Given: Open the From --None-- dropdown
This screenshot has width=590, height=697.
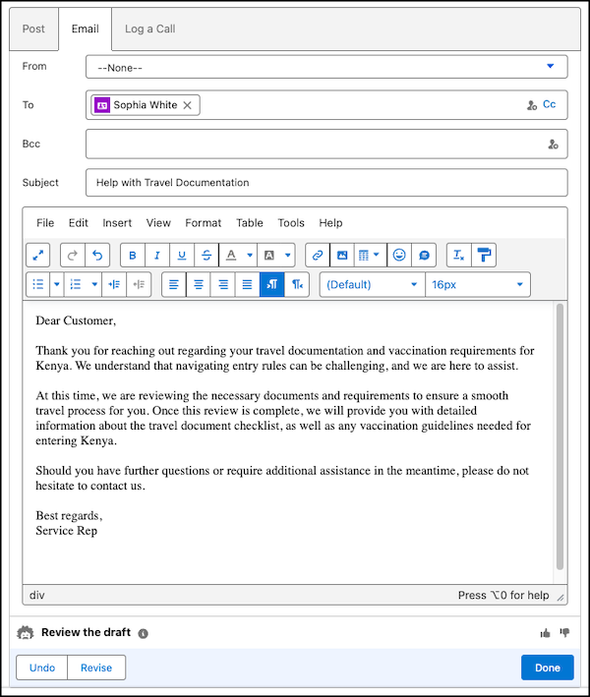Looking at the screenshot, I should click(x=326, y=67).
